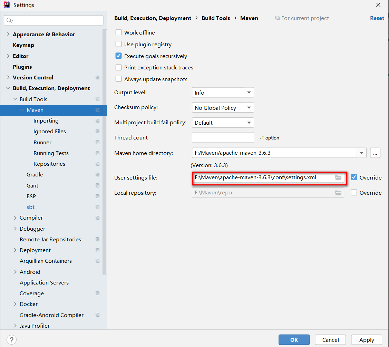Click the IntelliJ logo in the title bar
This screenshot has width=389, height=347.
(x=7, y=5)
